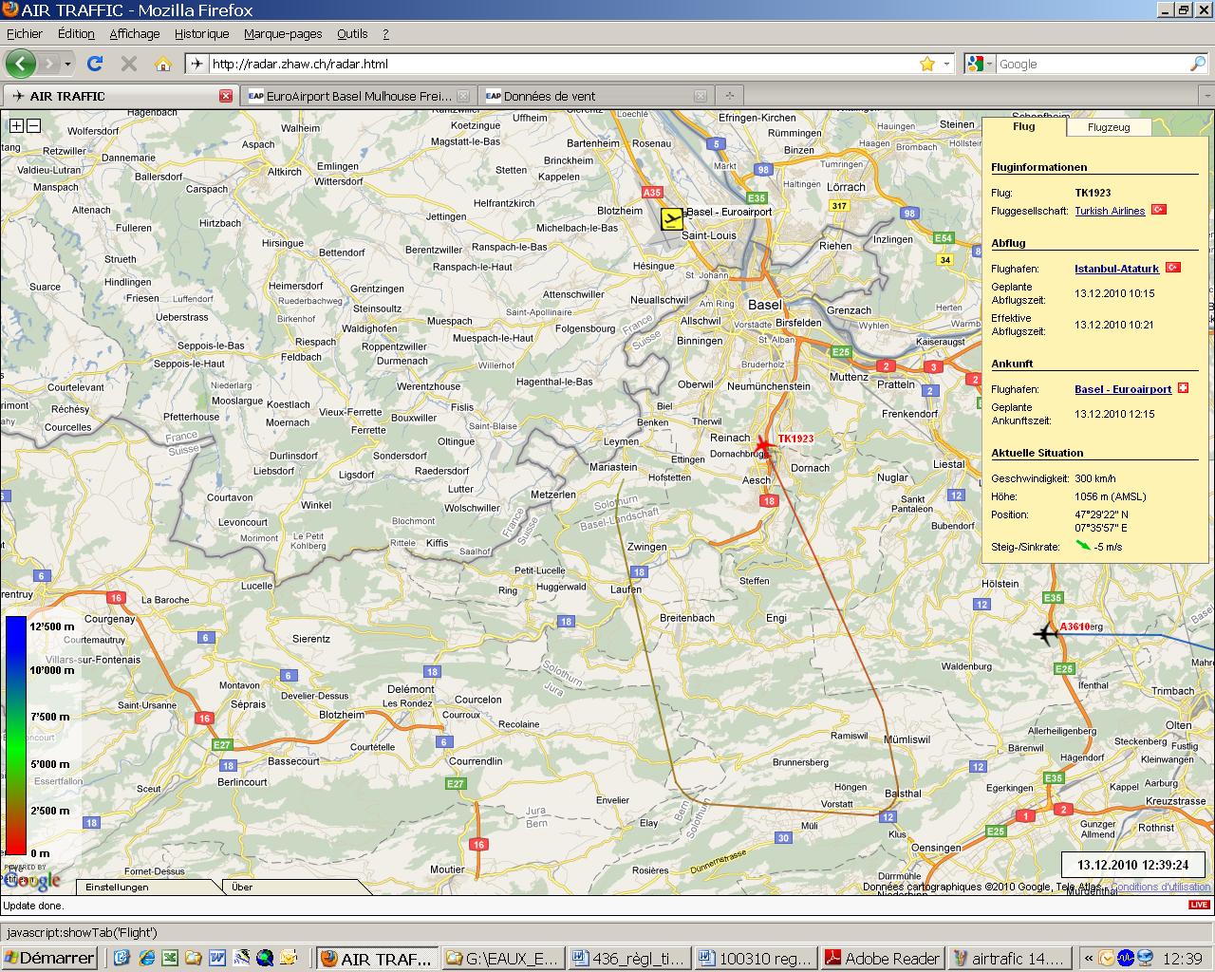
Task: Click the Démarrer start button
Action: point(50,958)
